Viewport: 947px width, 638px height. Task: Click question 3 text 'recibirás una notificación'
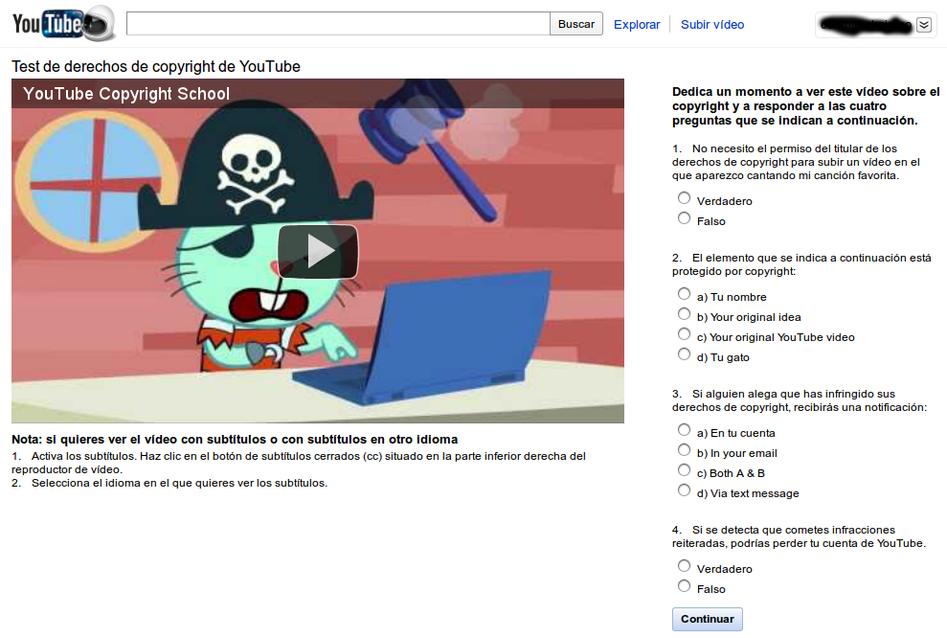(799, 400)
